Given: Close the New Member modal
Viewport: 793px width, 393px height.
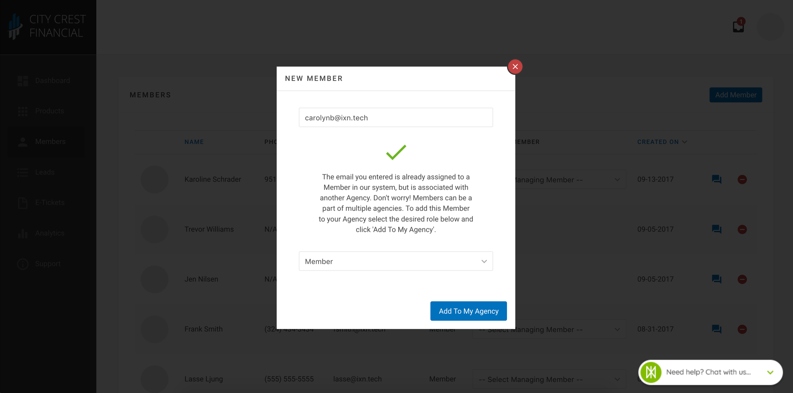Looking at the screenshot, I should pos(515,66).
